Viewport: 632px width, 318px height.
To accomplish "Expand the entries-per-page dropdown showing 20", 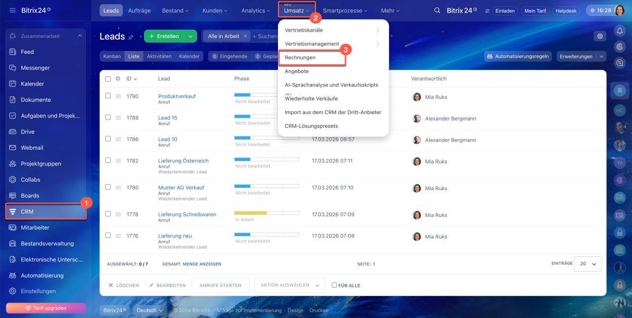I will pyautogui.click(x=588, y=264).
